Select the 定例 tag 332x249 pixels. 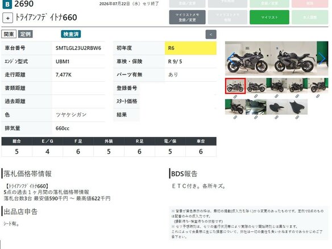click(26, 34)
